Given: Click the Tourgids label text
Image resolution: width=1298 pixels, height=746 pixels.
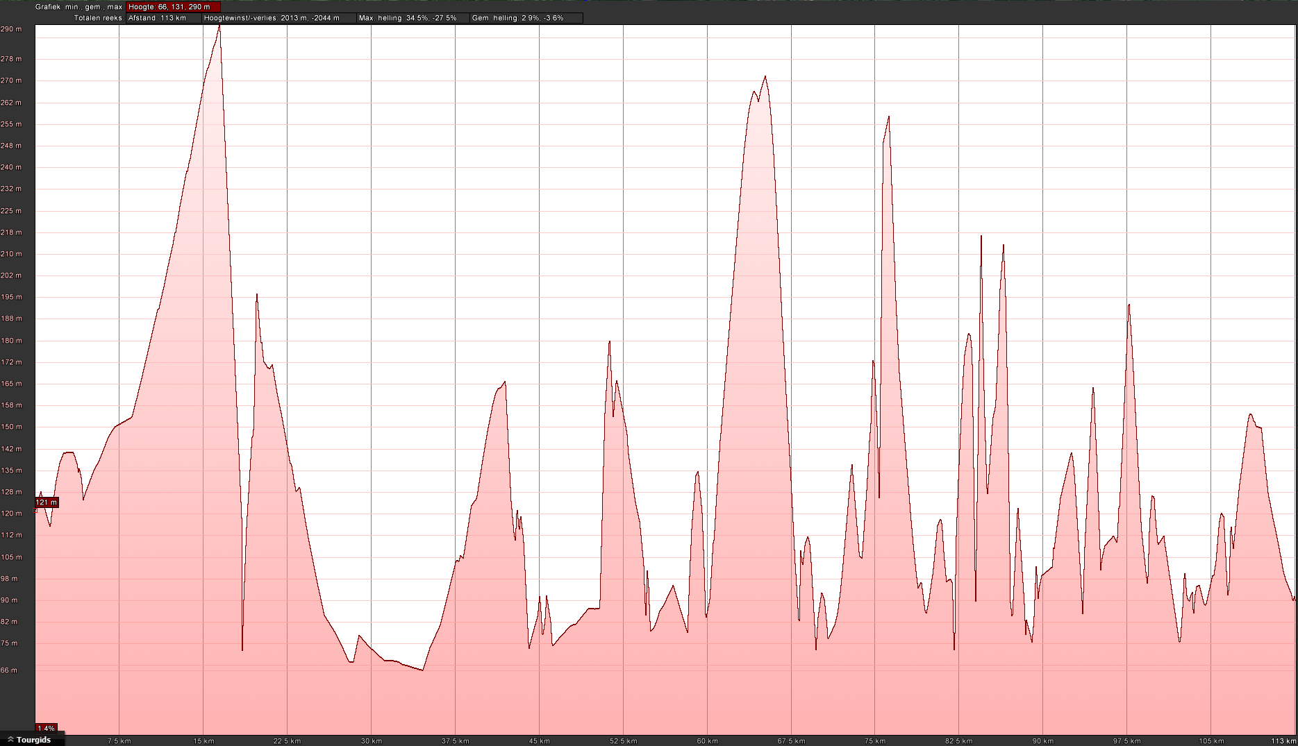Looking at the screenshot, I should [33, 740].
